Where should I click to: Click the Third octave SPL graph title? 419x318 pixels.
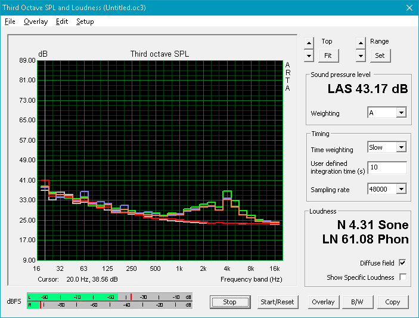160,54
